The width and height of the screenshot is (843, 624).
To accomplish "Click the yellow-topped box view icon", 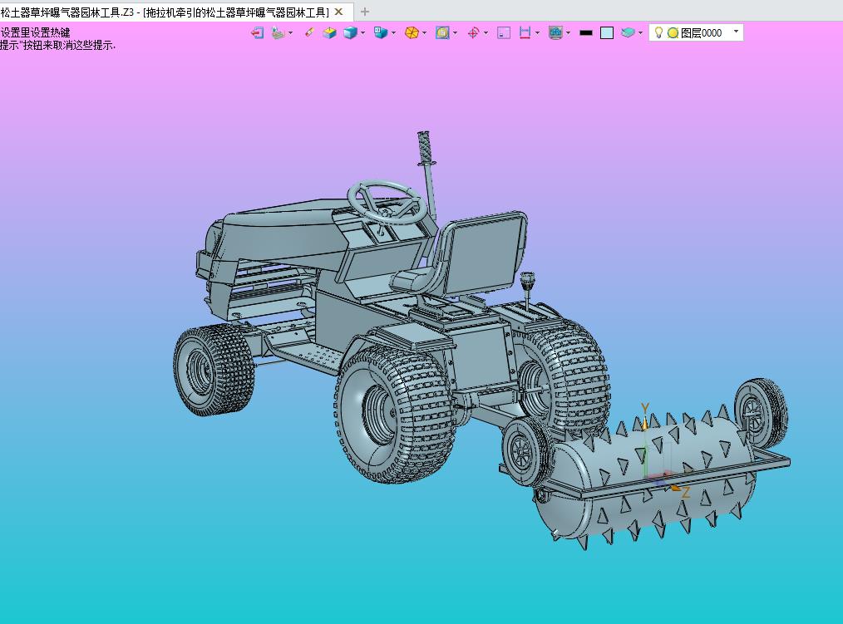I will 329,32.
